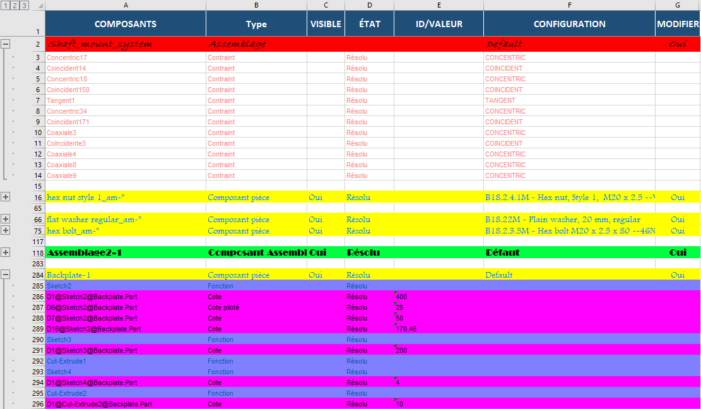Viewport: 701px width, 409px height.
Task: Select column F header
Action: tap(569, 5)
